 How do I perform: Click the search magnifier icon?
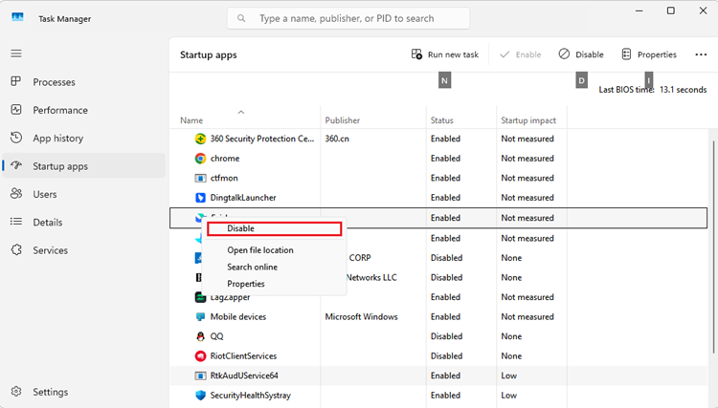[x=241, y=18]
